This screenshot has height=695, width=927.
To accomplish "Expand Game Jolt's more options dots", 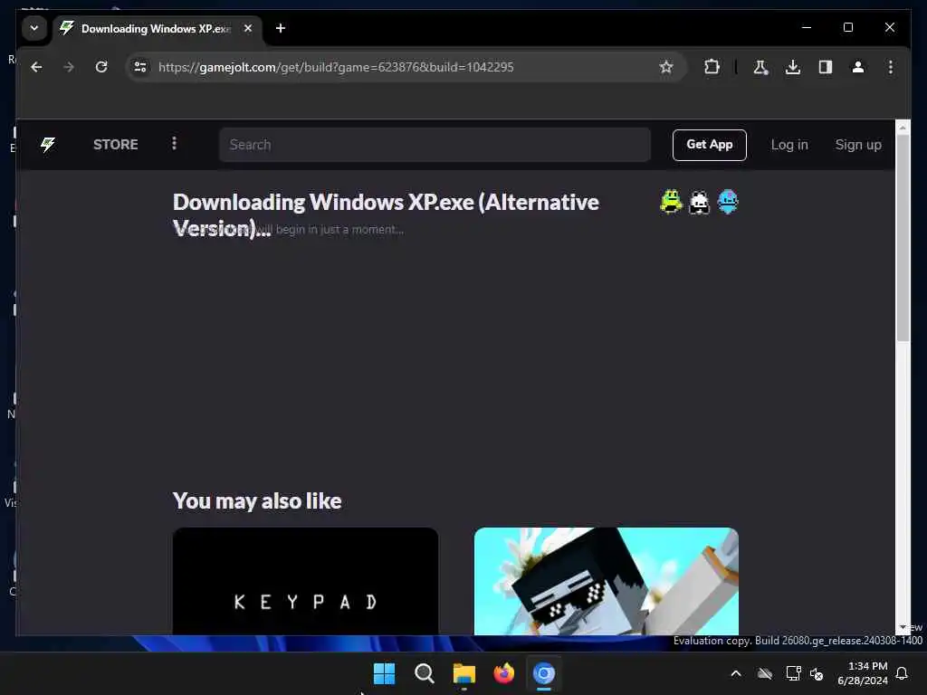I will pyautogui.click(x=174, y=144).
